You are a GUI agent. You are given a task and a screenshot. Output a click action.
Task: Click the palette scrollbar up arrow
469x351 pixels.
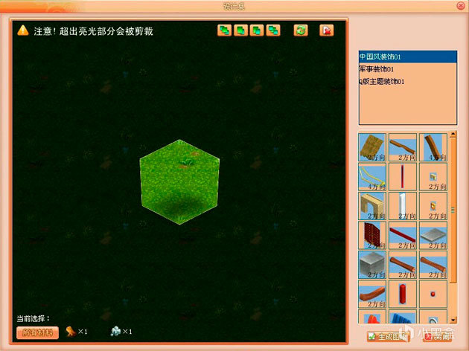pyautogui.click(x=453, y=135)
